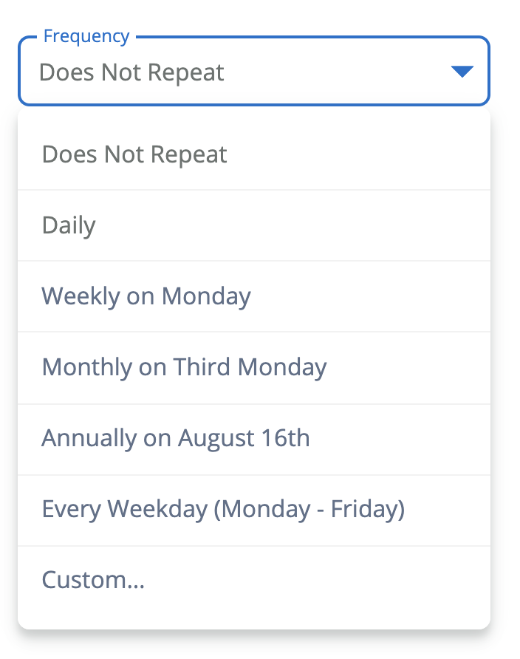Set a yearly repeat on August 16th
This screenshot has width=520, height=659.
176,438
